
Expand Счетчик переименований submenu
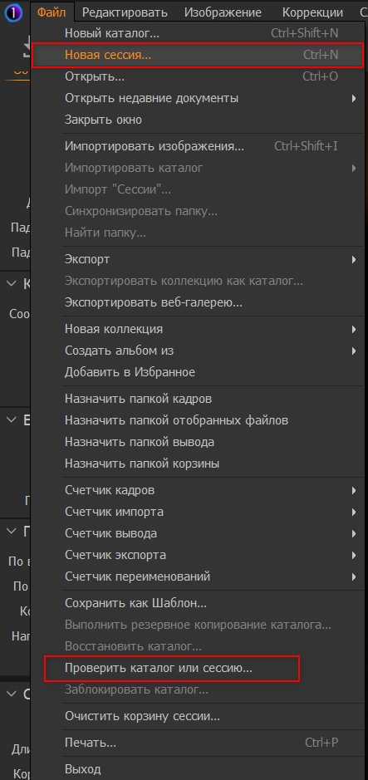[x=197, y=576]
